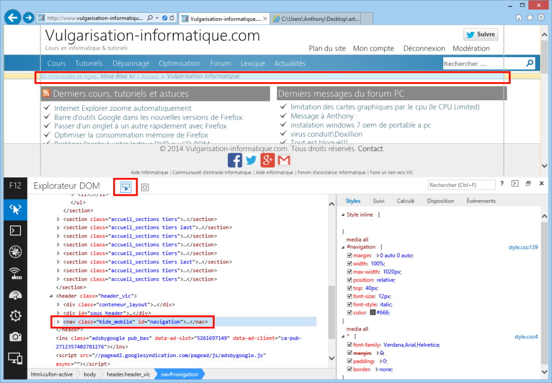Activate the Select element tool
The image size is (552, 383).
(x=126, y=187)
